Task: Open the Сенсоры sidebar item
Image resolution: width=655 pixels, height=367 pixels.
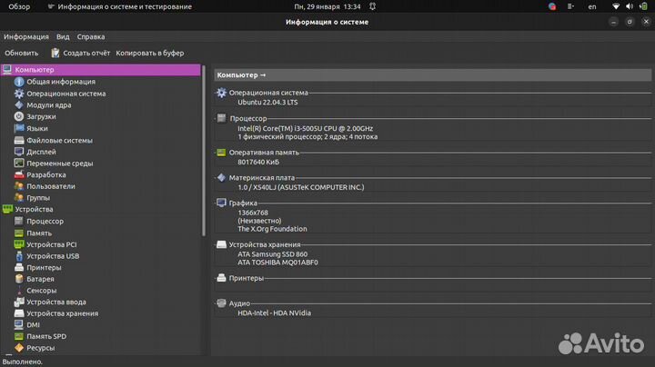Action: click(x=41, y=291)
